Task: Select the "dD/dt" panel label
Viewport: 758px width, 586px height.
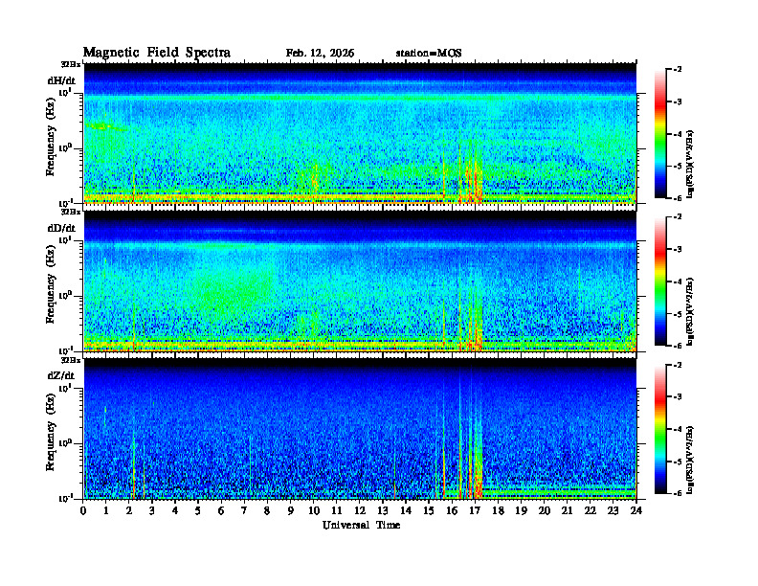Action: click(x=61, y=227)
